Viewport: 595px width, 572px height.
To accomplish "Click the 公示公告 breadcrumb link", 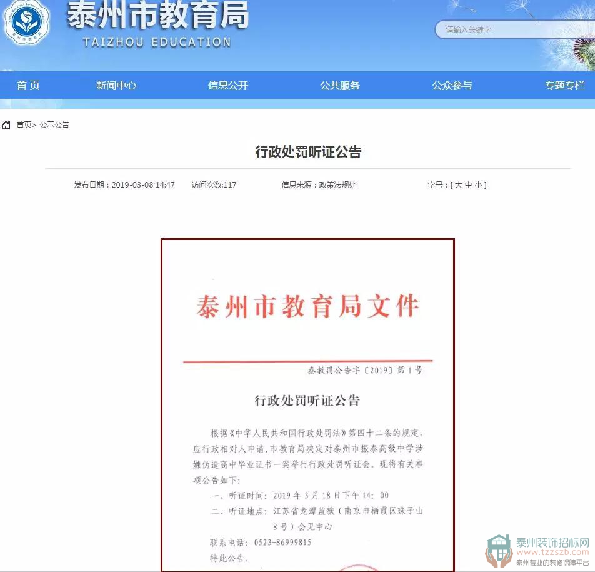I will 54,125.
